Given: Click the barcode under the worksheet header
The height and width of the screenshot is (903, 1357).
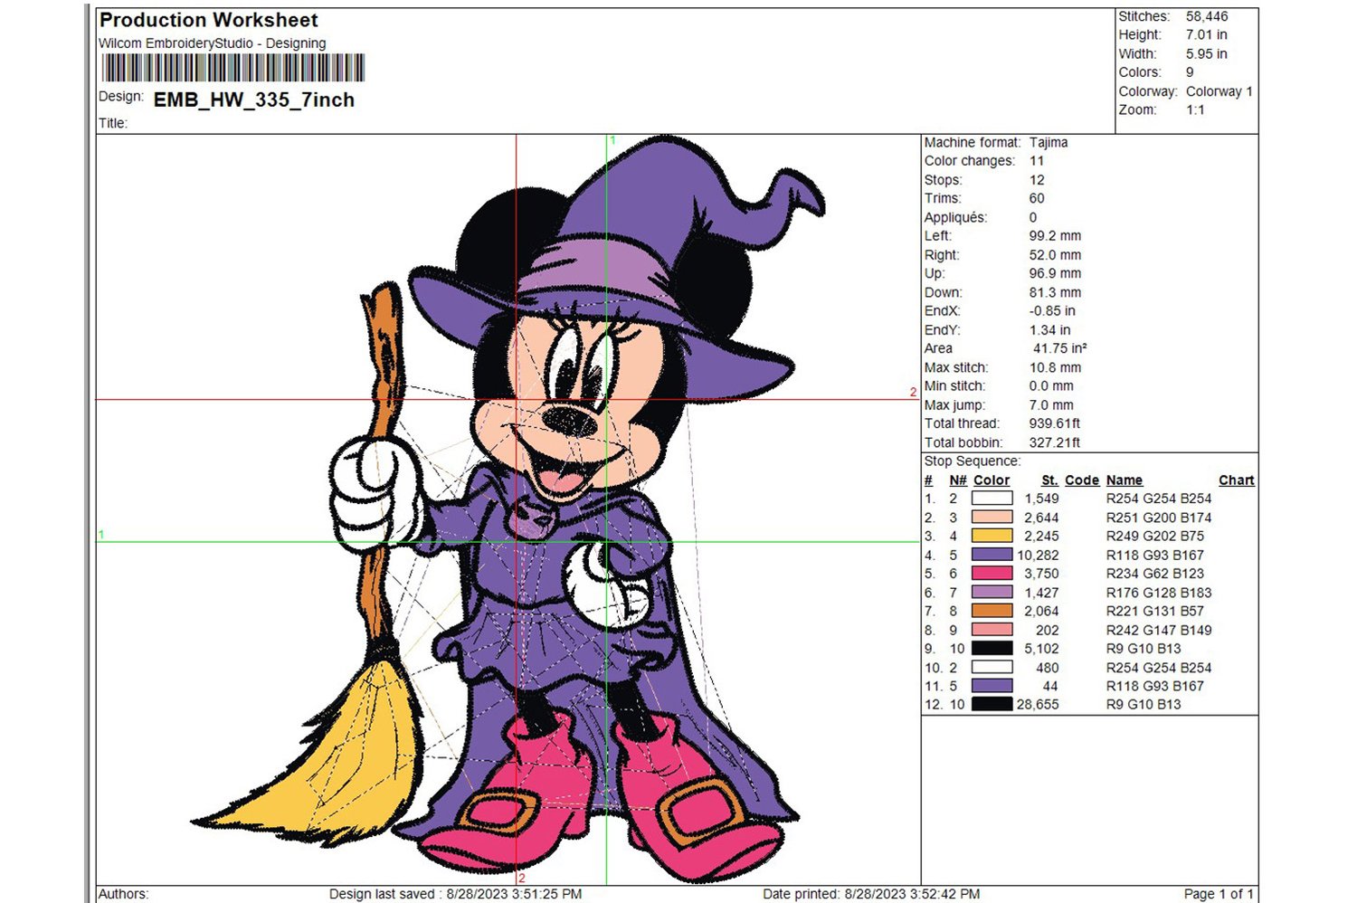Looking at the screenshot, I should pyautogui.click(x=233, y=68).
